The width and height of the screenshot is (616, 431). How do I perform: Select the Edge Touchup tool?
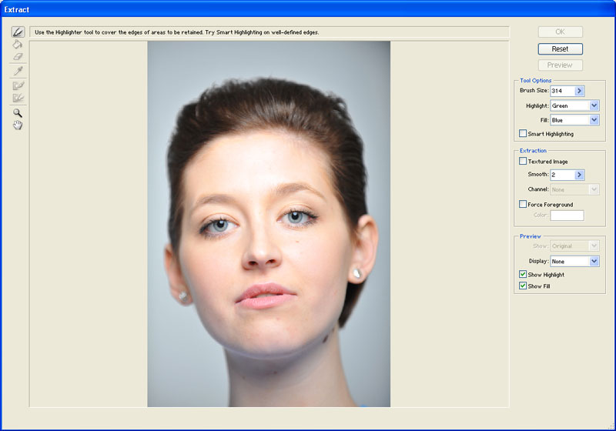tap(18, 98)
